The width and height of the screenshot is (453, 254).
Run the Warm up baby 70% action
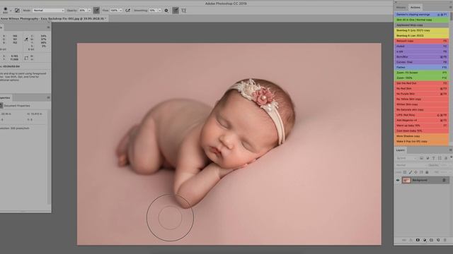coord(421,126)
